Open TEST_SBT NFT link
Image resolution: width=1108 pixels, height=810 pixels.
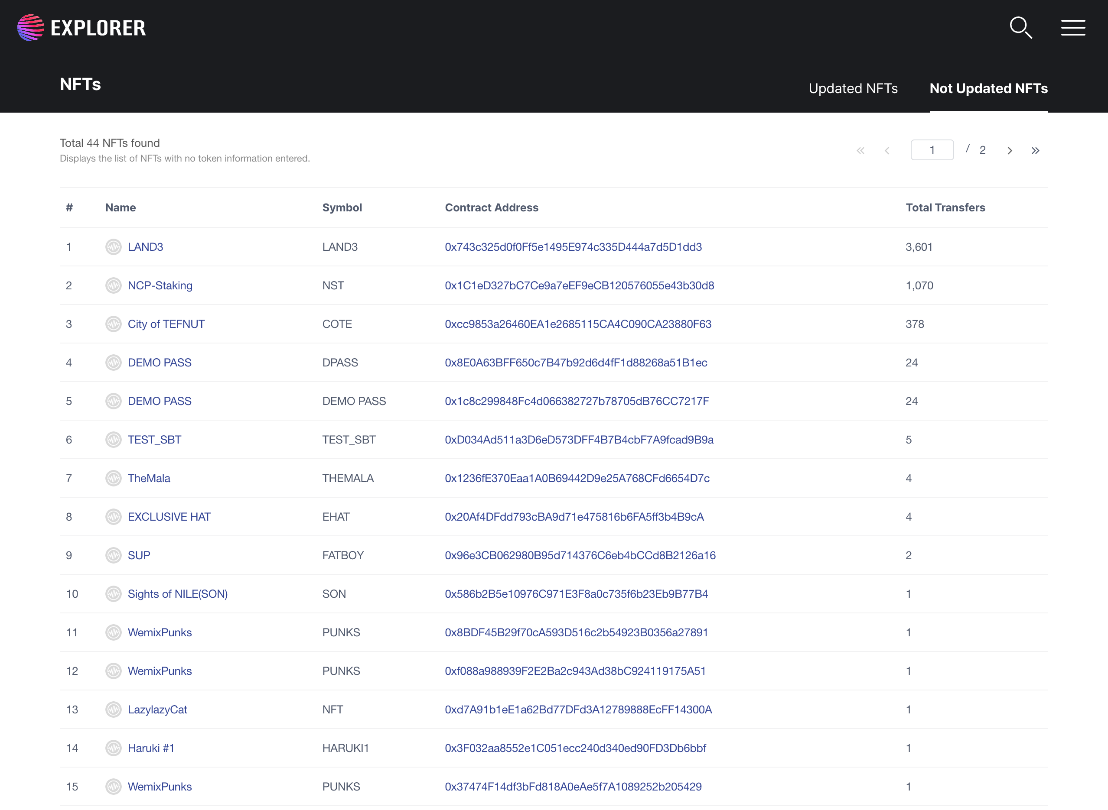pos(154,440)
